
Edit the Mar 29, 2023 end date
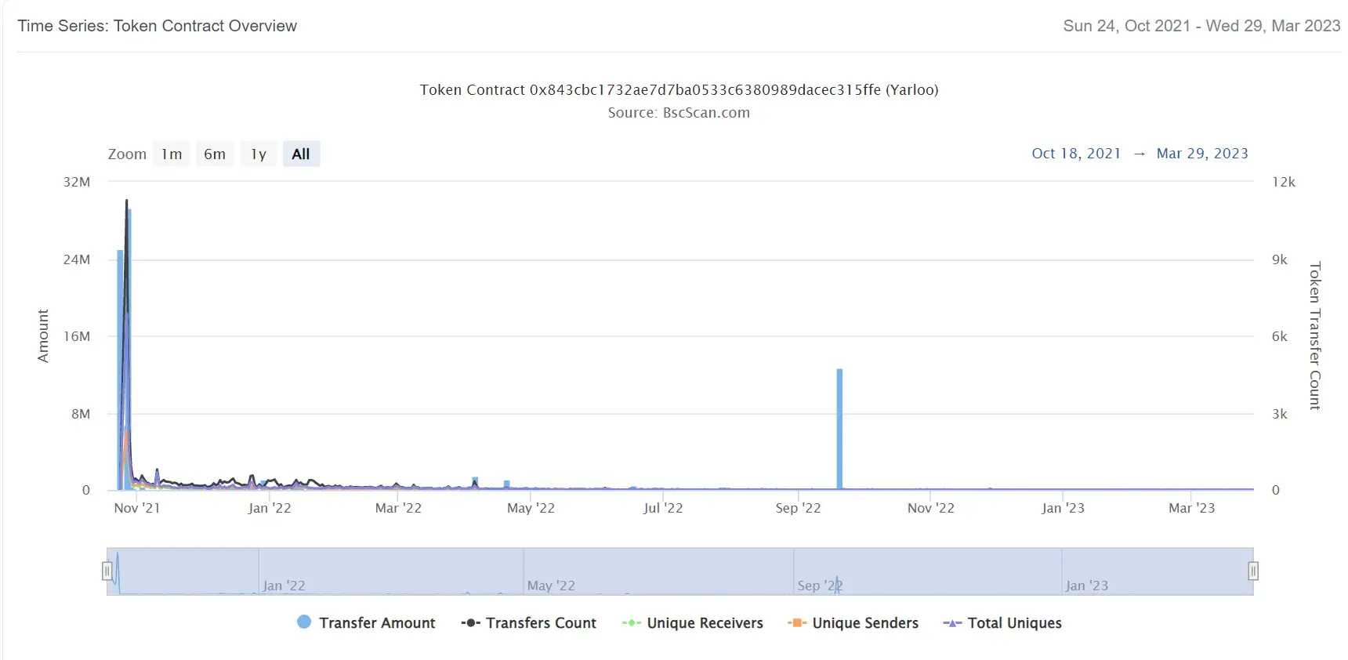[1202, 153]
